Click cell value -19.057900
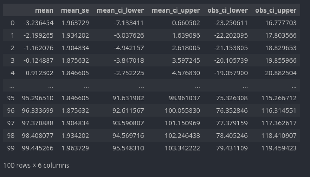This screenshot has height=177, width=310. click(231, 73)
